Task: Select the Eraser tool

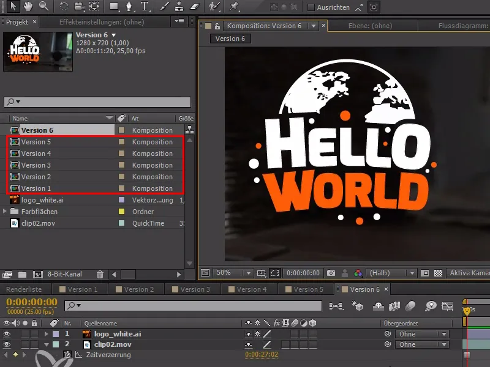Action: click(194, 7)
